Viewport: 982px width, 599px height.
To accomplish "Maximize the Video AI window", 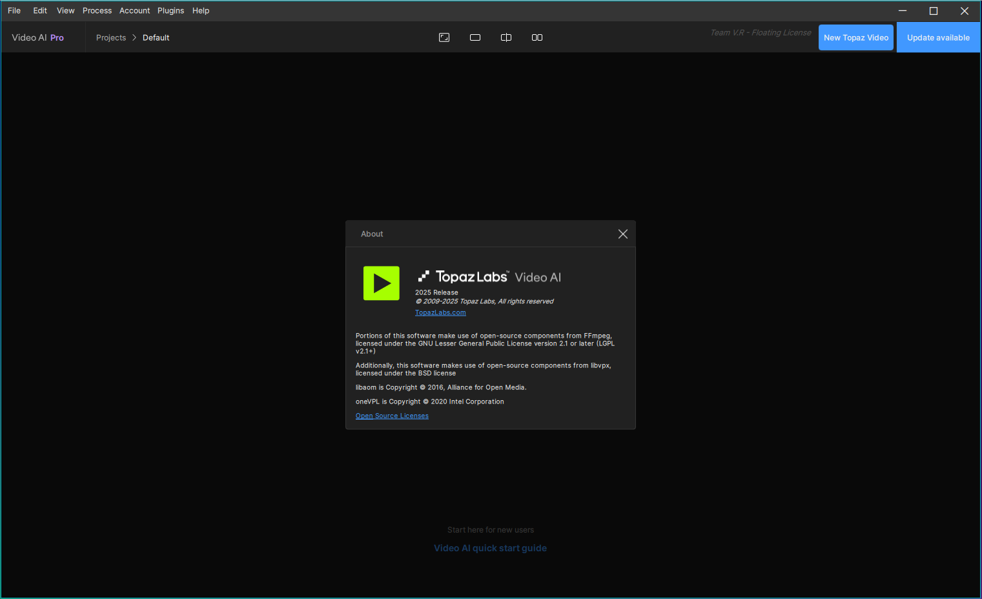I will [934, 11].
